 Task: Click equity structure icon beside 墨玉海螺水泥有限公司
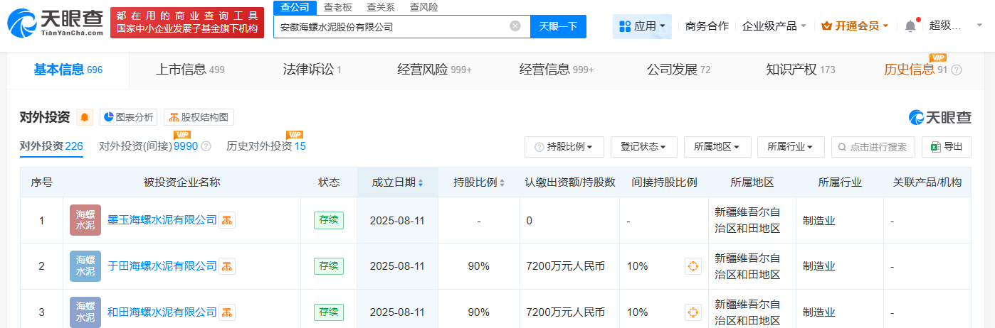coord(226,220)
